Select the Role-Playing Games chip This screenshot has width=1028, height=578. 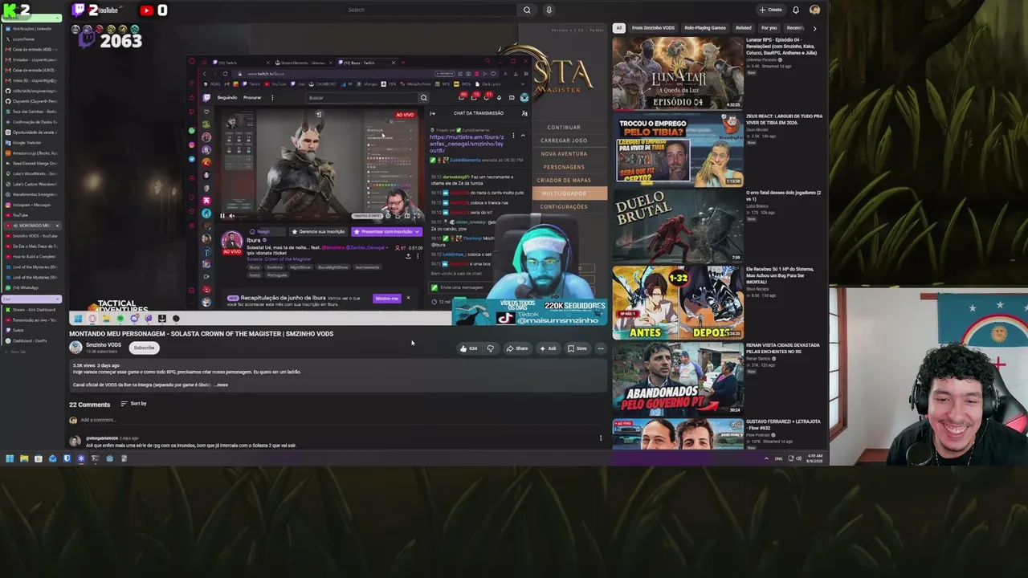click(x=704, y=28)
